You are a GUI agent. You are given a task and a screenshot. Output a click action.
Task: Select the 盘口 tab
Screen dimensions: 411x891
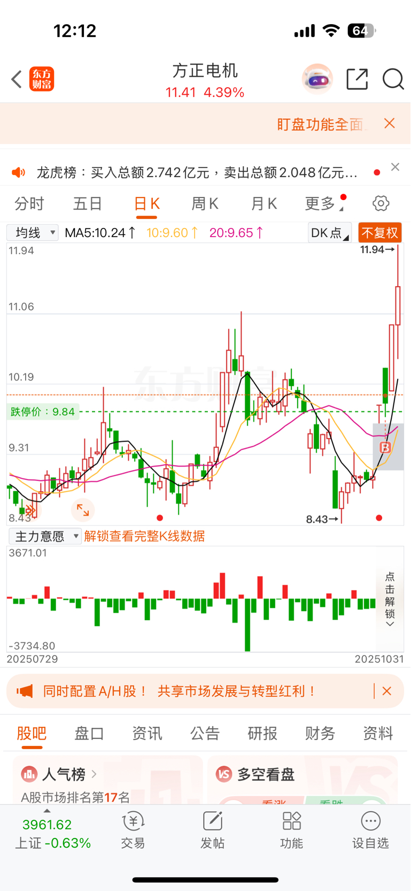coord(89,733)
